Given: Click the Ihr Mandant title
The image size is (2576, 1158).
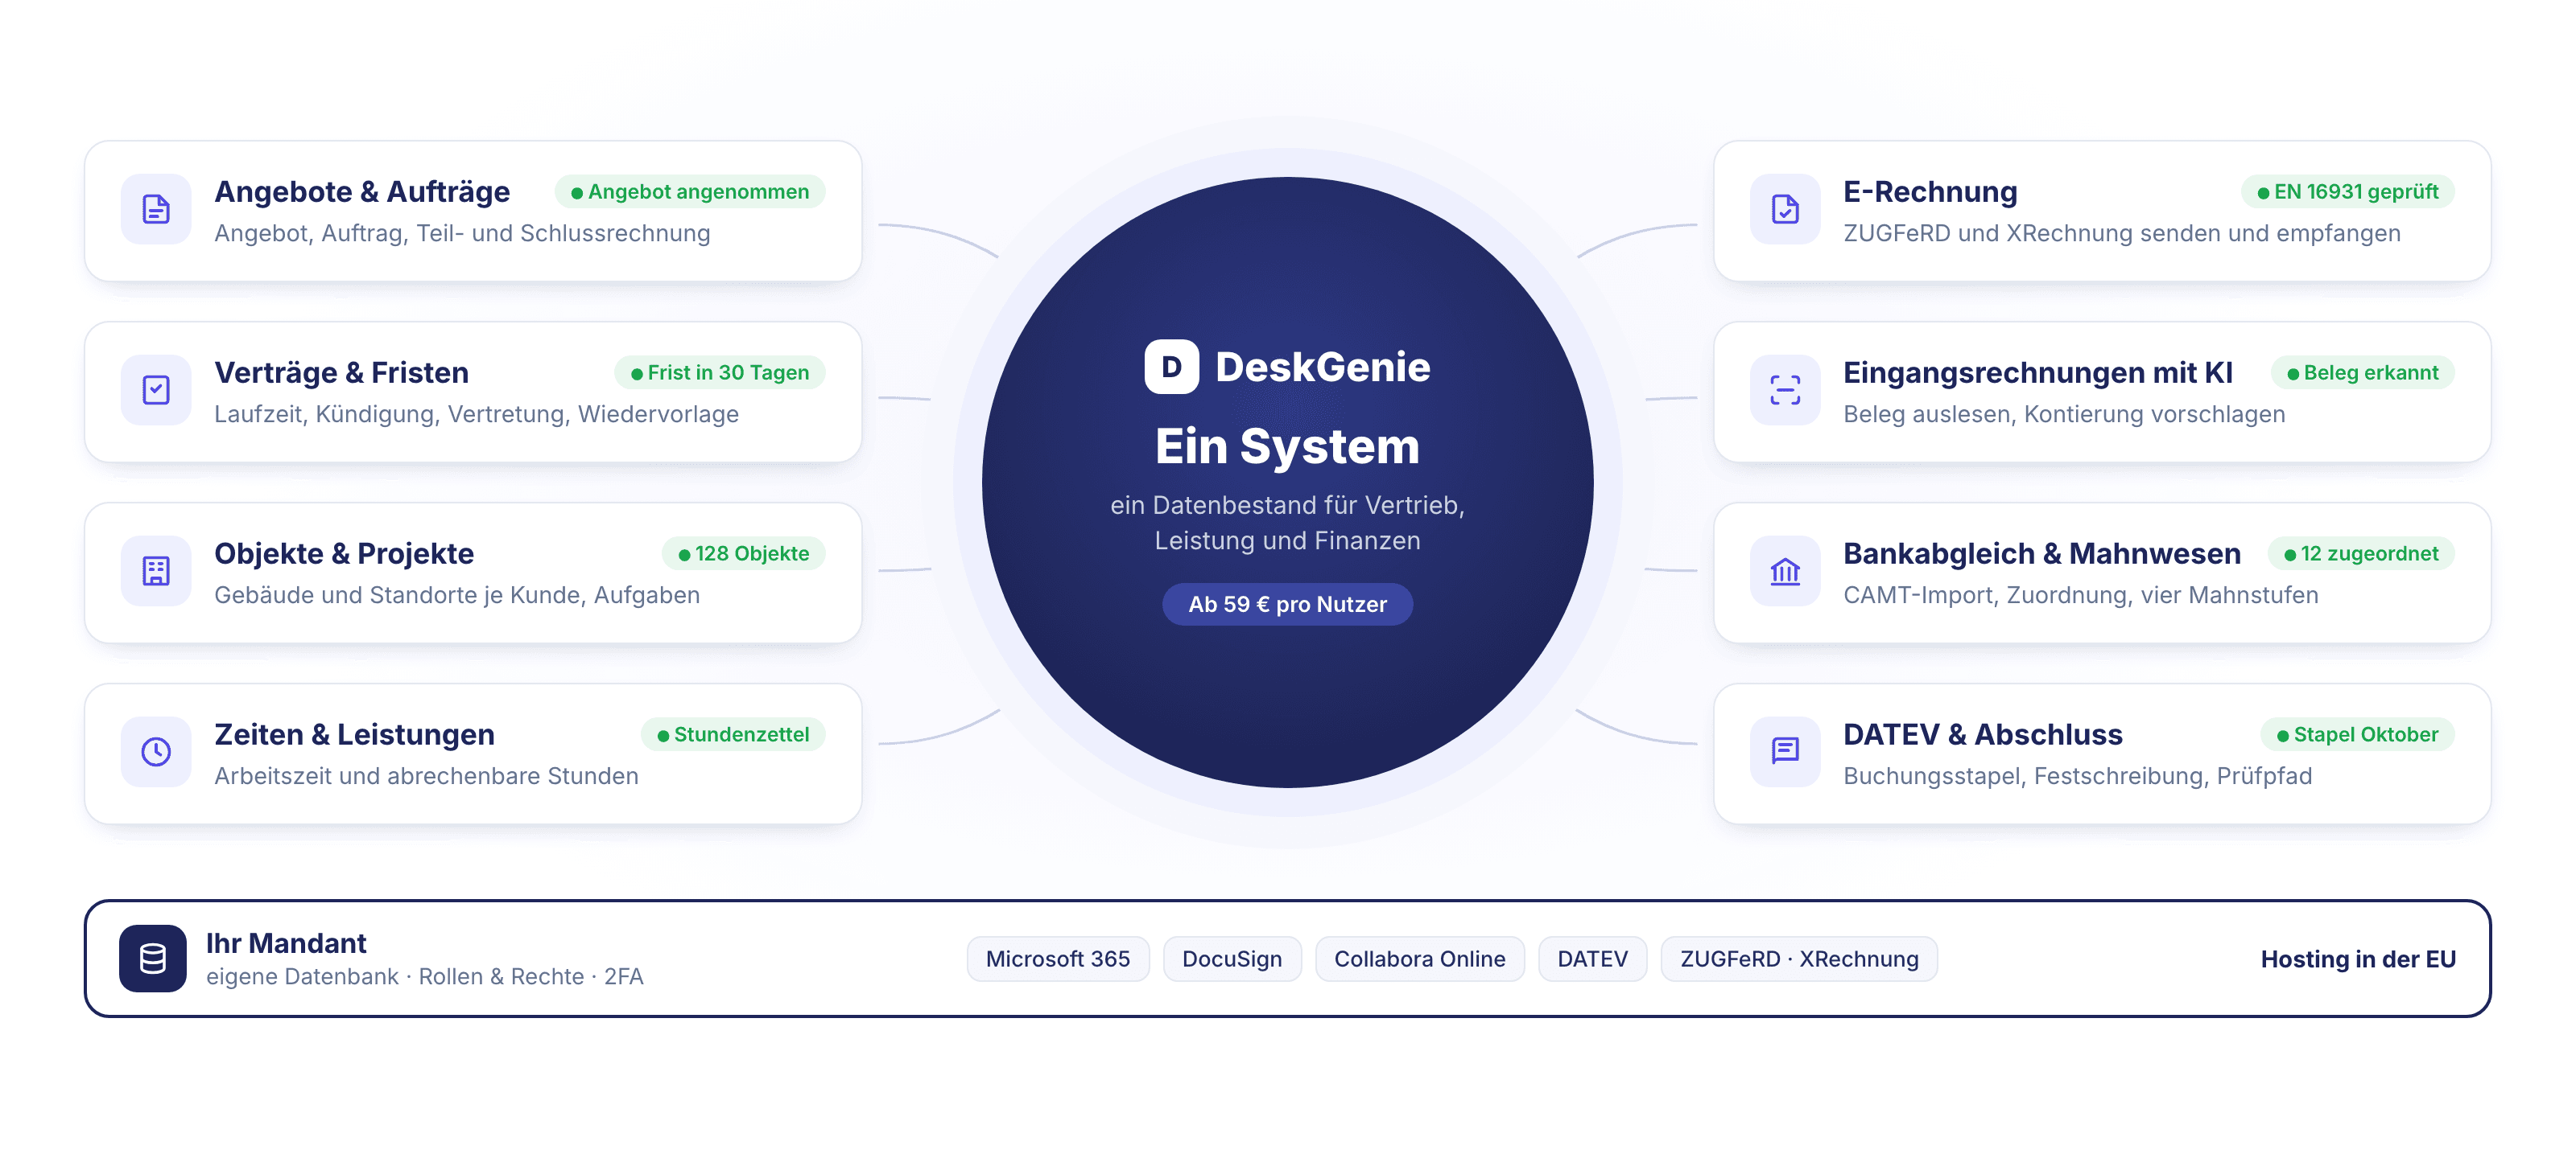Looking at the screenshot, I should (x=286, y=943).
